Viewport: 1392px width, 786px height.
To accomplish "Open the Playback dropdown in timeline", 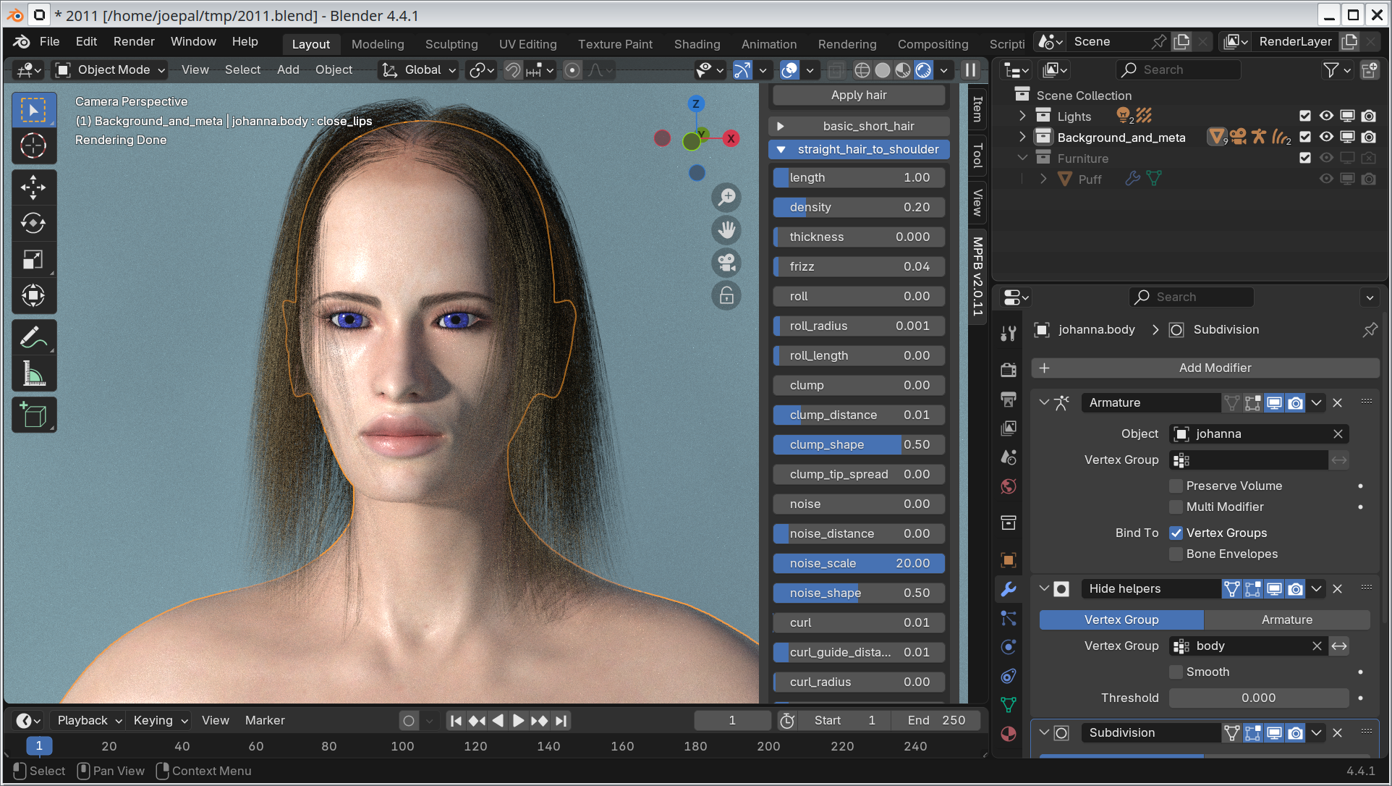I will point(90,720).
